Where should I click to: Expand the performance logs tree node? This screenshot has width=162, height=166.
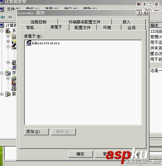pyautogui.click(x=8, y=62)
